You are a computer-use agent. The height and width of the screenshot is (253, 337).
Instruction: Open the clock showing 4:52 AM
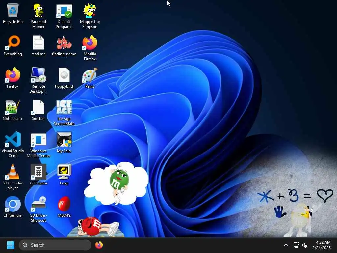click(x=322, y=245)
